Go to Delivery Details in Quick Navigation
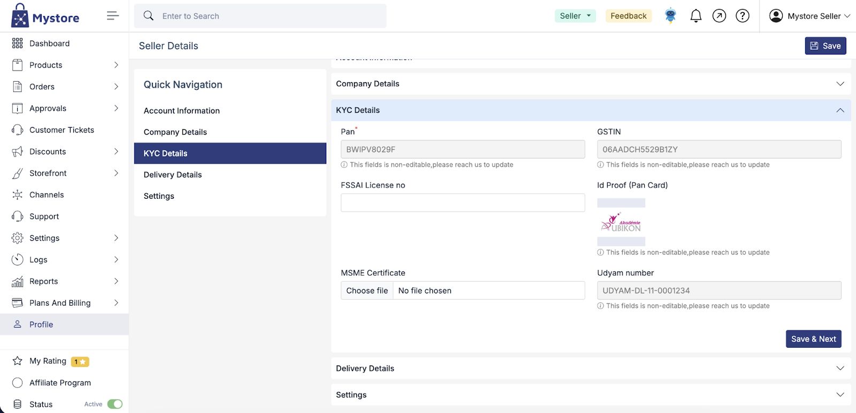Viewport: 856px width, 413px height. (x=173, y=175)
